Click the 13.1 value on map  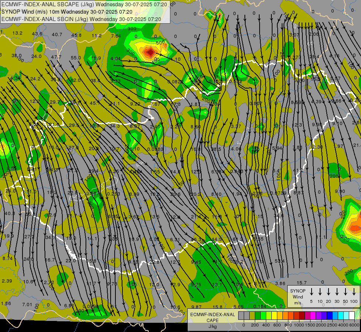(x=217, y=284)
